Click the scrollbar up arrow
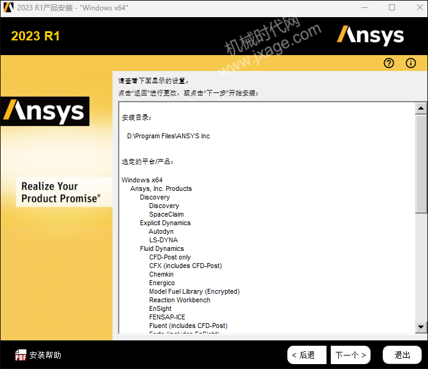Viewport: 428px width, 369px height. 421,108
